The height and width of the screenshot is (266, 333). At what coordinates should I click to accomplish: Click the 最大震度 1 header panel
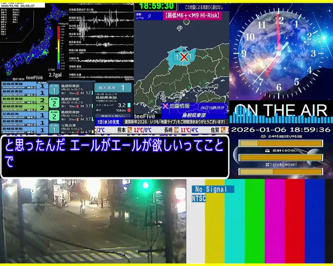pos(113,88)
